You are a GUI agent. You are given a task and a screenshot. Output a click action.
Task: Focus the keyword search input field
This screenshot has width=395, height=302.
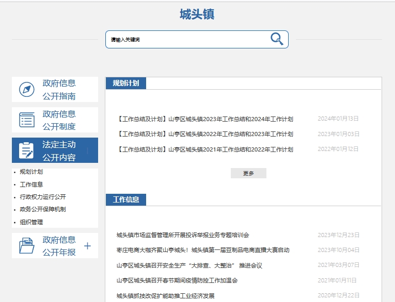click(x=186, y=39)
